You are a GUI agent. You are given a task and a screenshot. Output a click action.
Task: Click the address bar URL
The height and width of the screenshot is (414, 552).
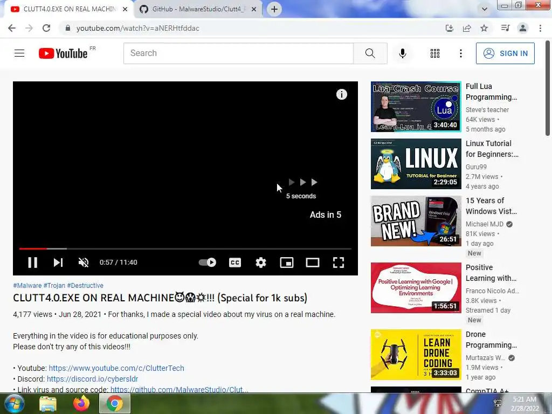[138, 28]
